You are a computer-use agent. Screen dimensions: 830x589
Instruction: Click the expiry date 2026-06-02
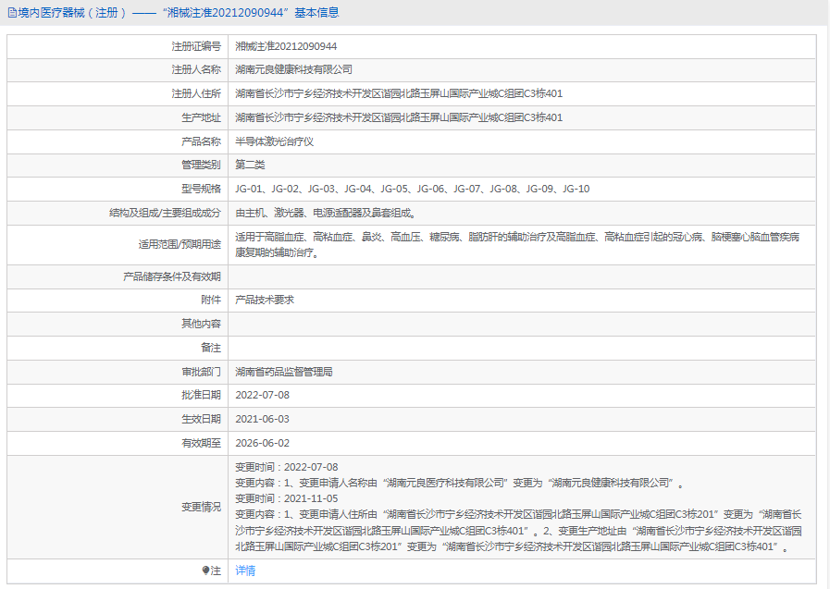click(262, 443)
